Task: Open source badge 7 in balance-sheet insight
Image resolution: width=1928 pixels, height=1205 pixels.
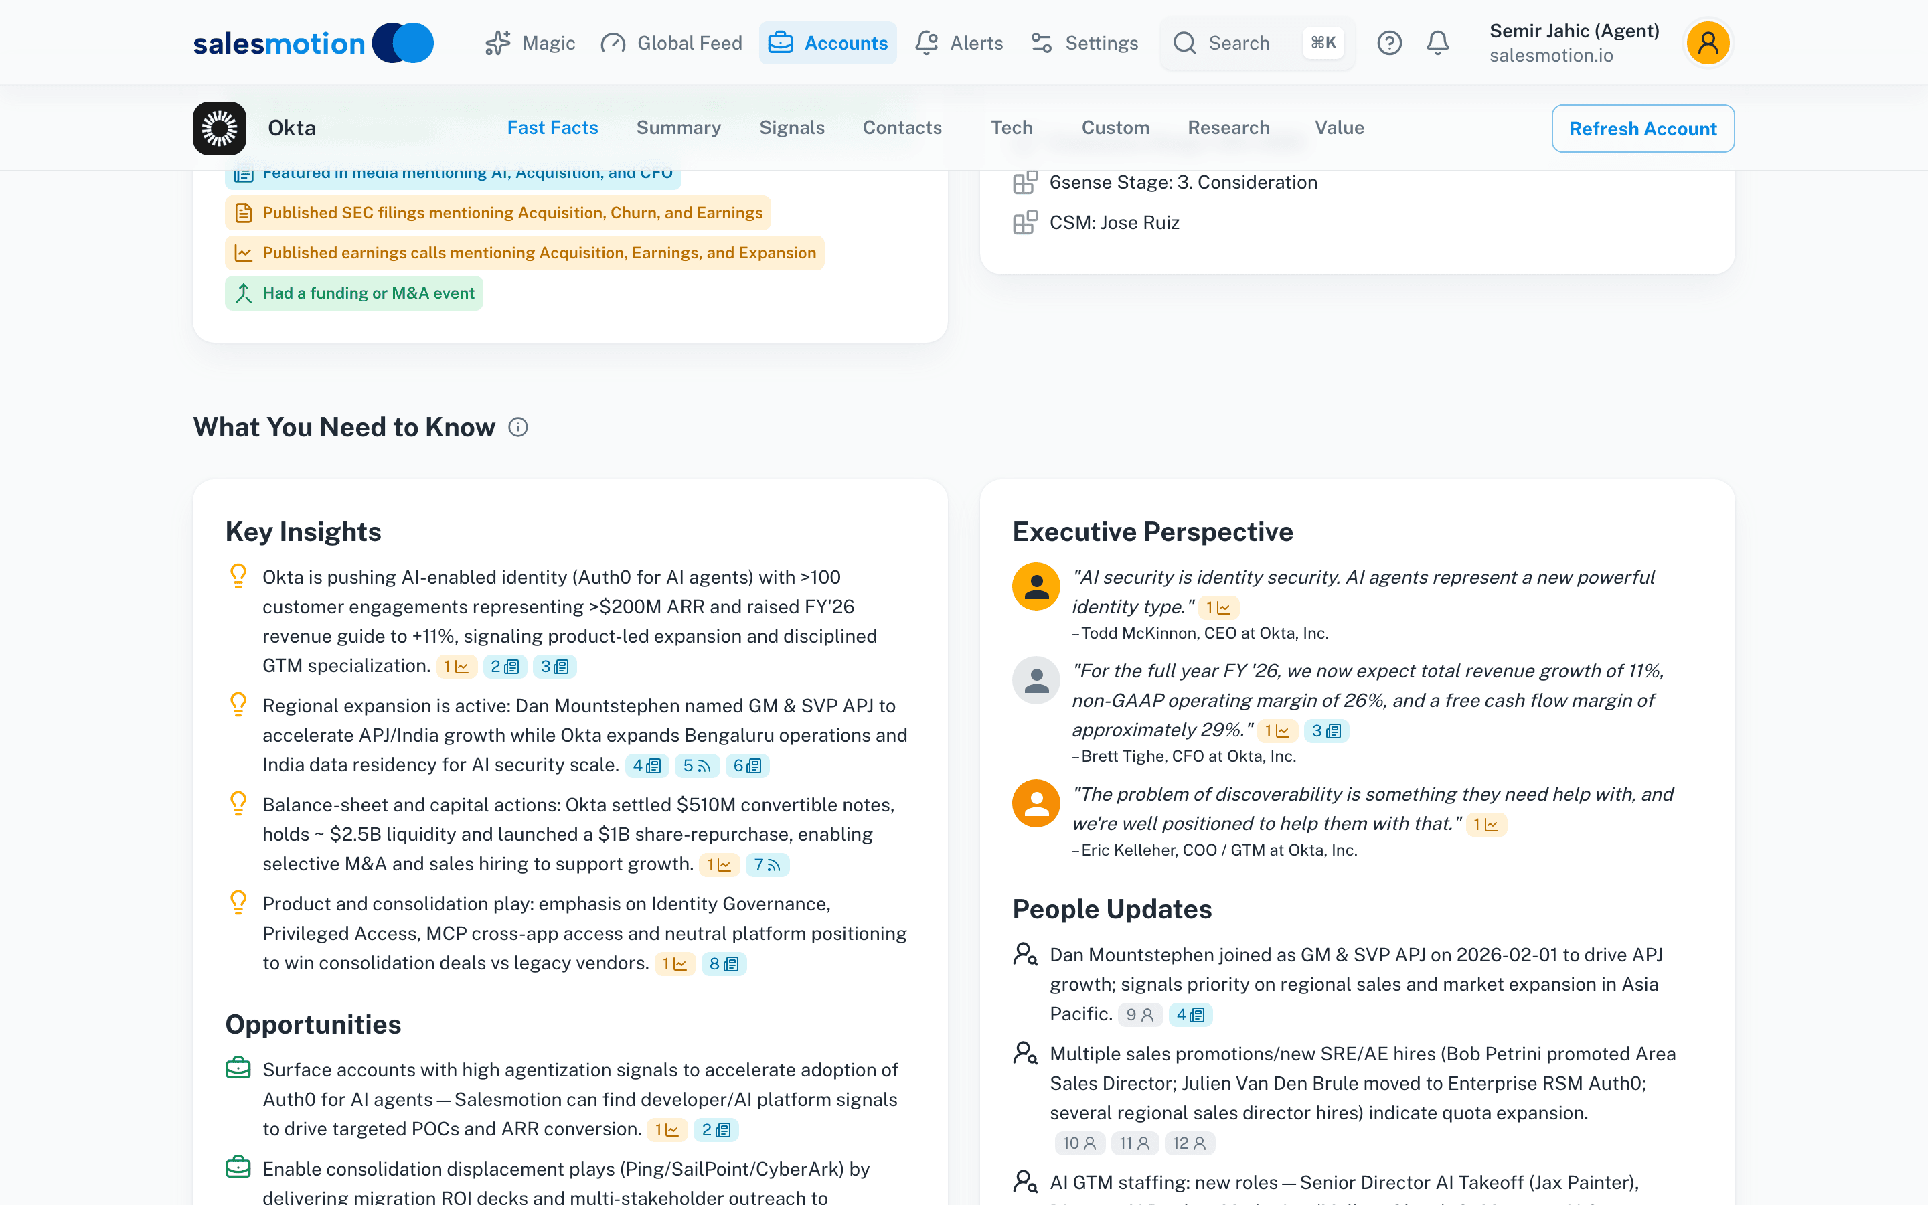Action: 767,865
